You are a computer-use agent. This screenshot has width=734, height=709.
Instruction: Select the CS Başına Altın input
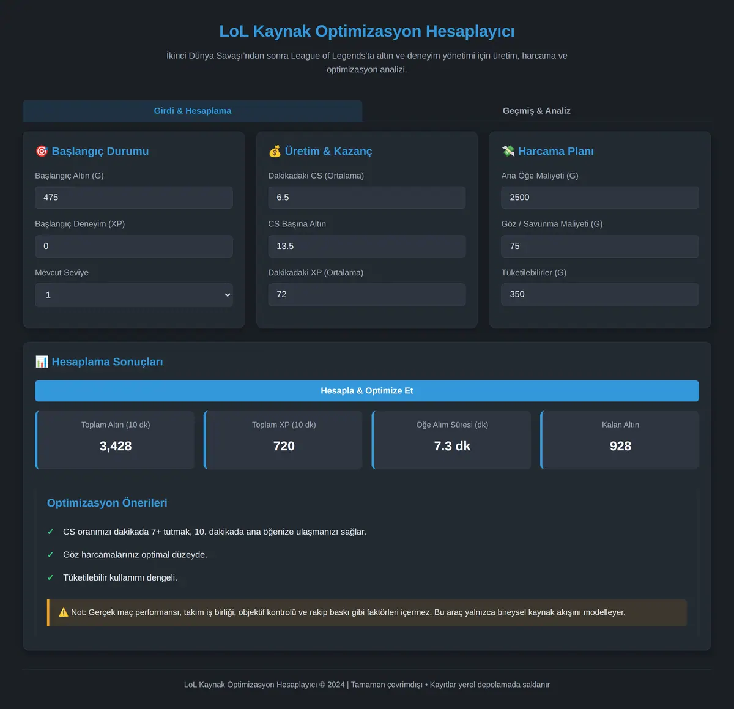point(367,246)
